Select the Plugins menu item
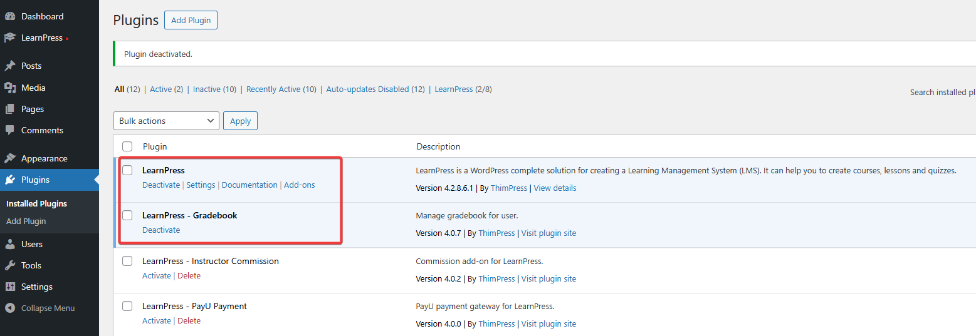The width and height of the screenshot is (976, 336). coord(50,180)
